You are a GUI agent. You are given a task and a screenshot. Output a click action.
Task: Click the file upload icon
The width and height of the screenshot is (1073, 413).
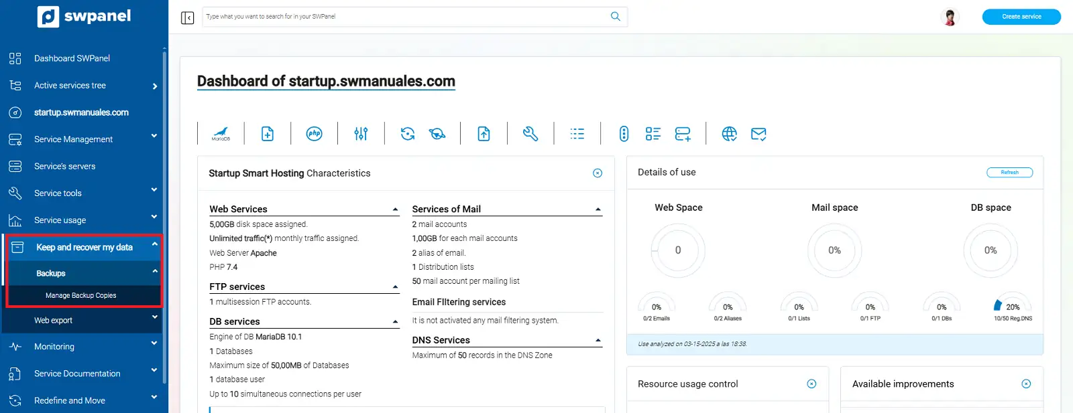(x=484, y=134)
